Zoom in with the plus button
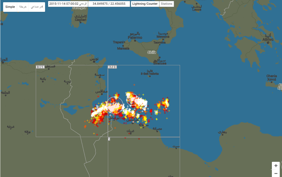The image size is (282, 177). [276, 166]
